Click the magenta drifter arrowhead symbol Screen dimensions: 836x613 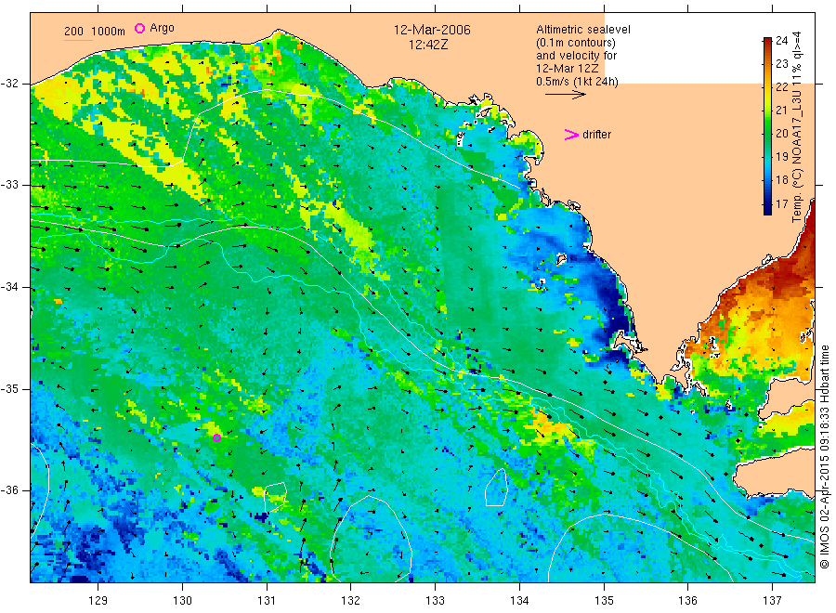[x=571, y=135]
